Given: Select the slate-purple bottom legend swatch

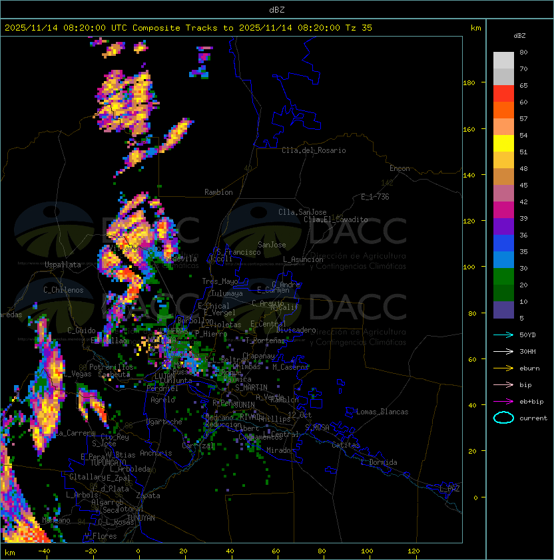Looking at the screenshot, I should point(503,310).
